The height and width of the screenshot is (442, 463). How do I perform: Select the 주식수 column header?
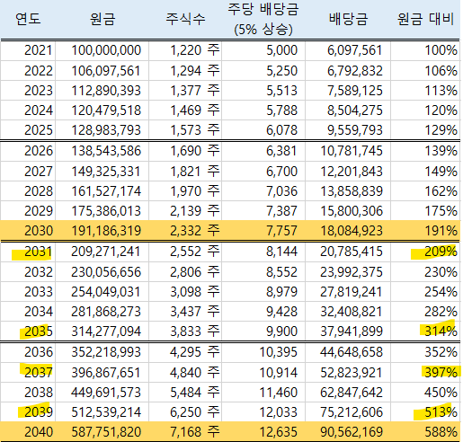point(185,19)
